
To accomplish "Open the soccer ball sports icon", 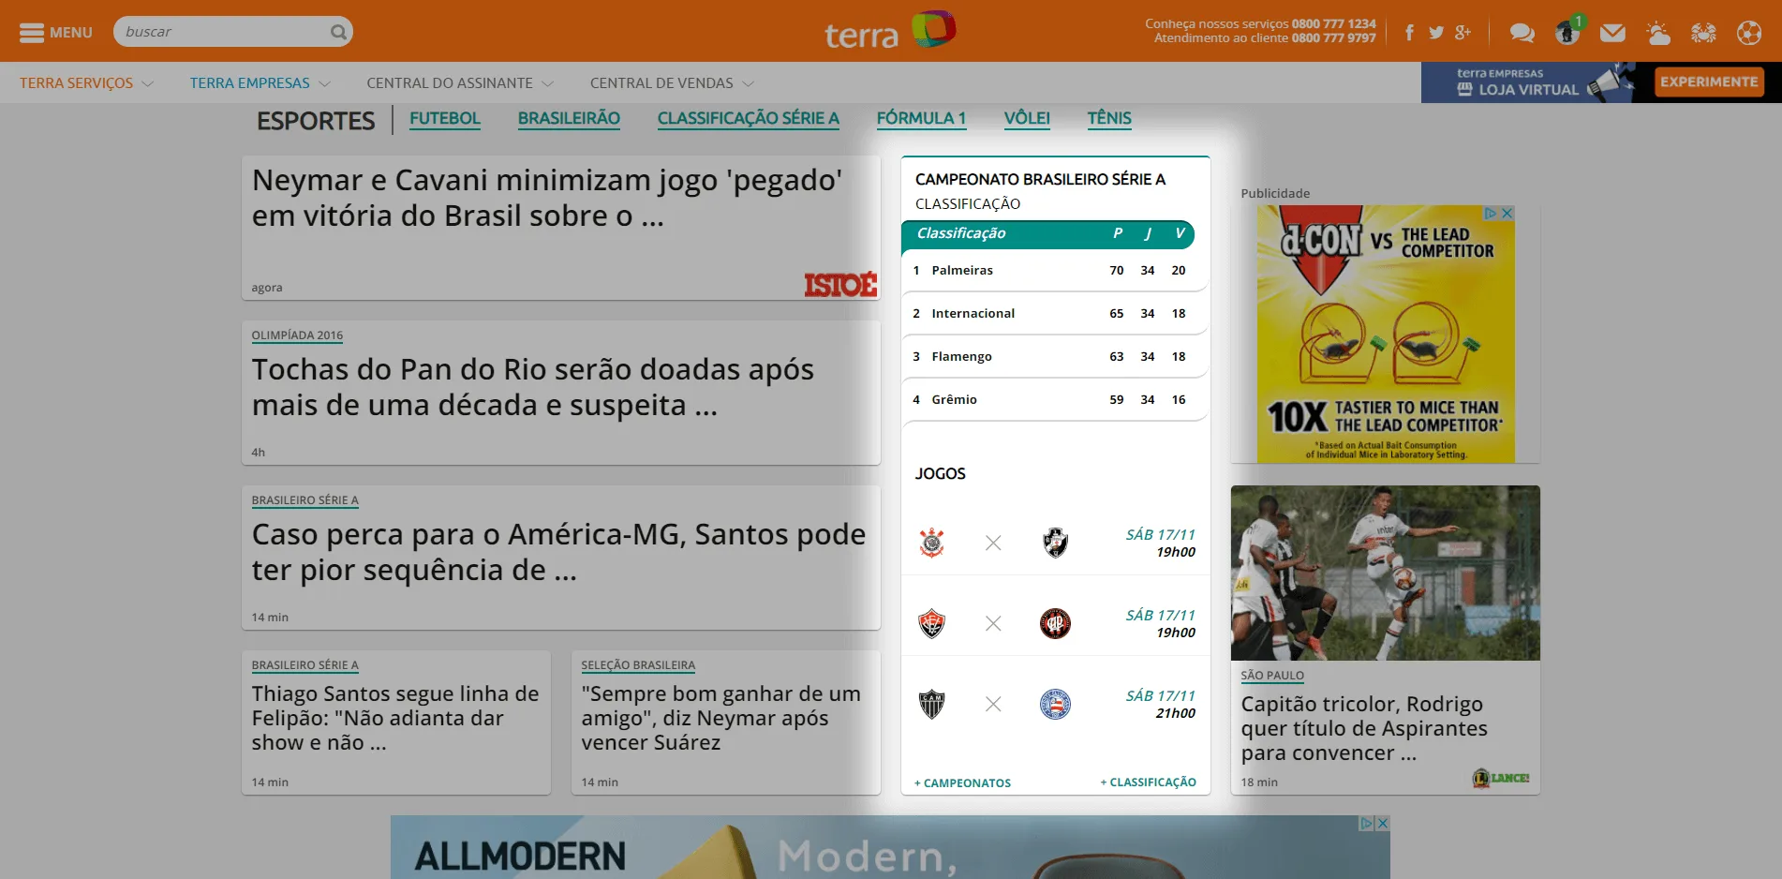I will 1749,33.
